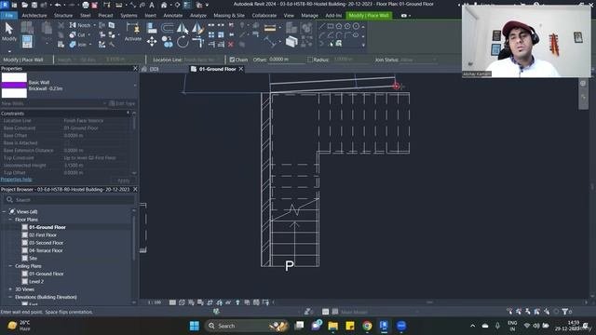Click the Print icon in quick access toolbar
Screen dimensions: 596x335
(86, 5)
